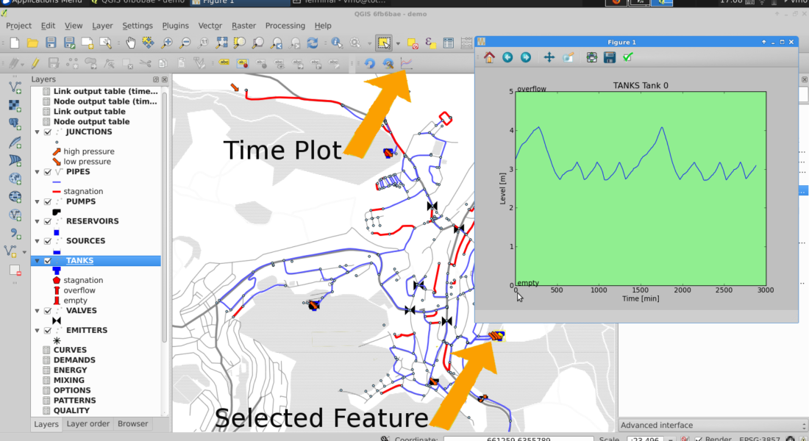Open project folder icon
Image resolution: width=809 pixels, height=441 pixels.
coord(32,43)
